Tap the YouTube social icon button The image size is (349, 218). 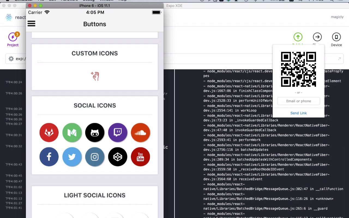(x=140, y=157)
